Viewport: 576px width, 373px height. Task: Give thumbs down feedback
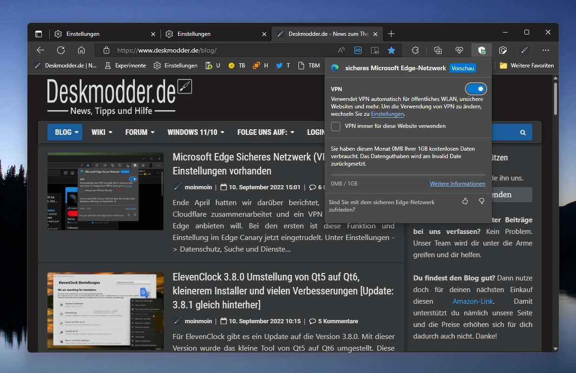coord(482,201)
